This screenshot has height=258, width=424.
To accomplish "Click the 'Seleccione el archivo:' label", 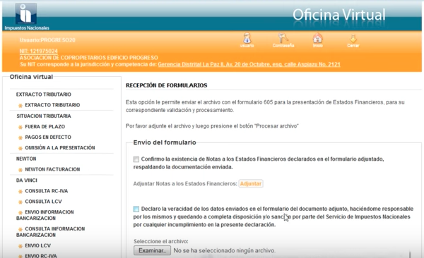I will [161, 241].
